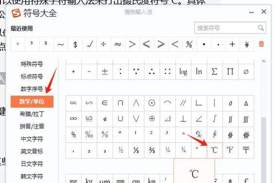This screenshot has height=183, width=275.
Task: Insert the ⅓ one-third fraction symbol
Action: (x=136, y=150)
